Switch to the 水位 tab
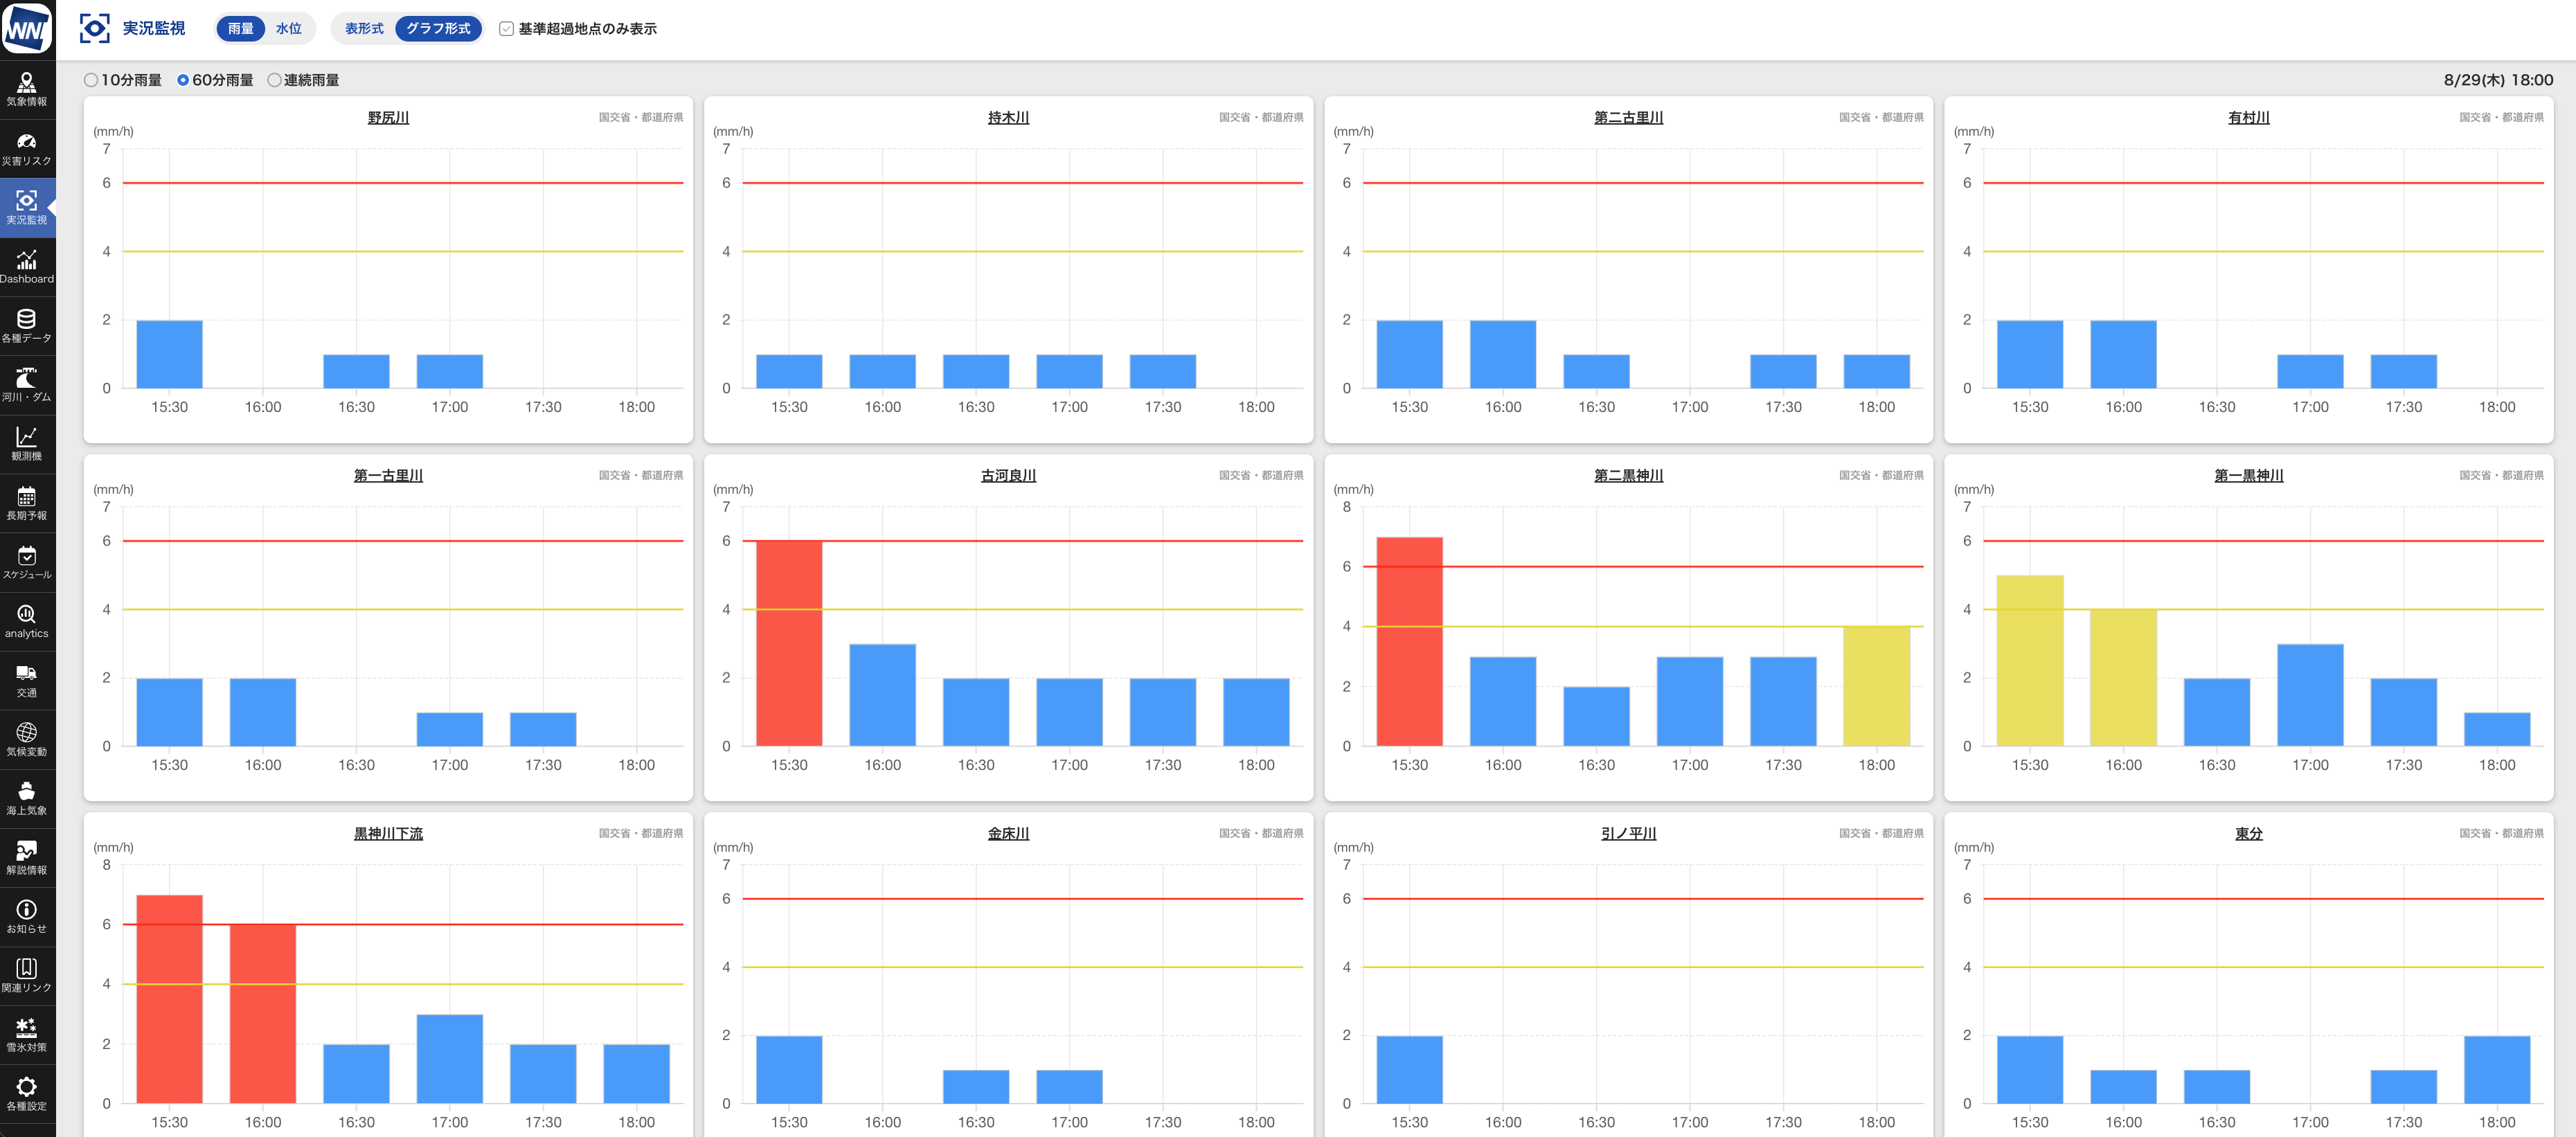 289,29
